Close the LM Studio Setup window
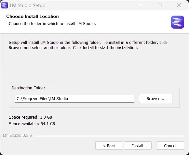 click(x=179, y=5)
